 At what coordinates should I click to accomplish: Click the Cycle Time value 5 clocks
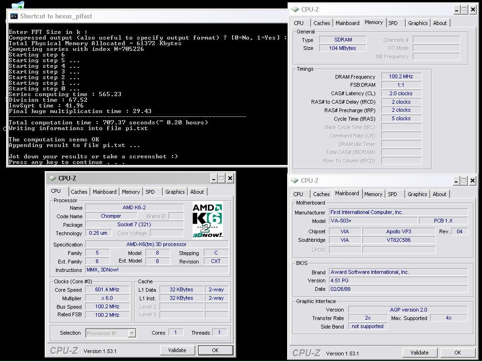(x=401, y=118)
